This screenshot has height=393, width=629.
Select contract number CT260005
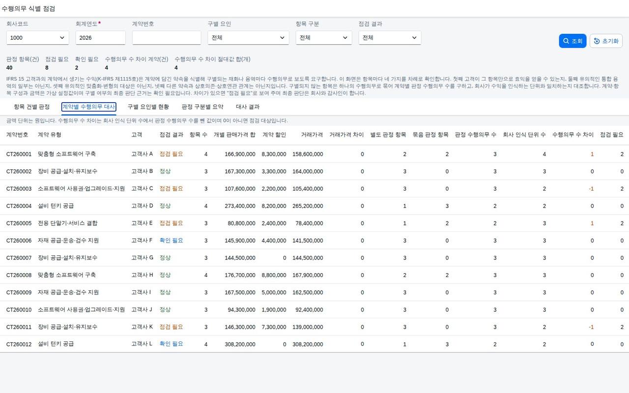click(19, 223)
